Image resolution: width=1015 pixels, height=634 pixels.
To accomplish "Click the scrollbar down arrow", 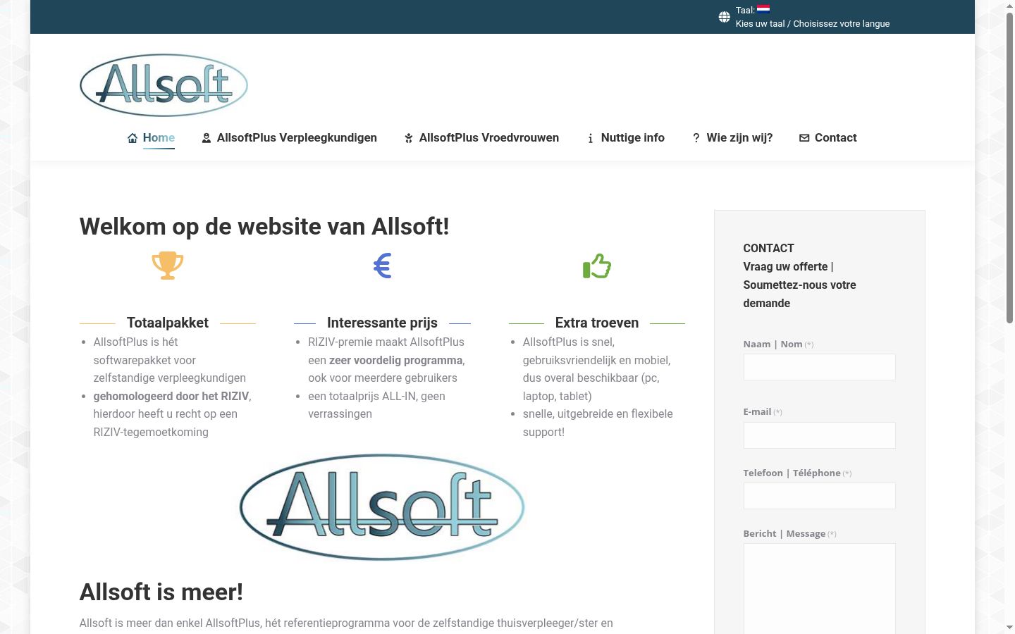I will coord(1009,627).
